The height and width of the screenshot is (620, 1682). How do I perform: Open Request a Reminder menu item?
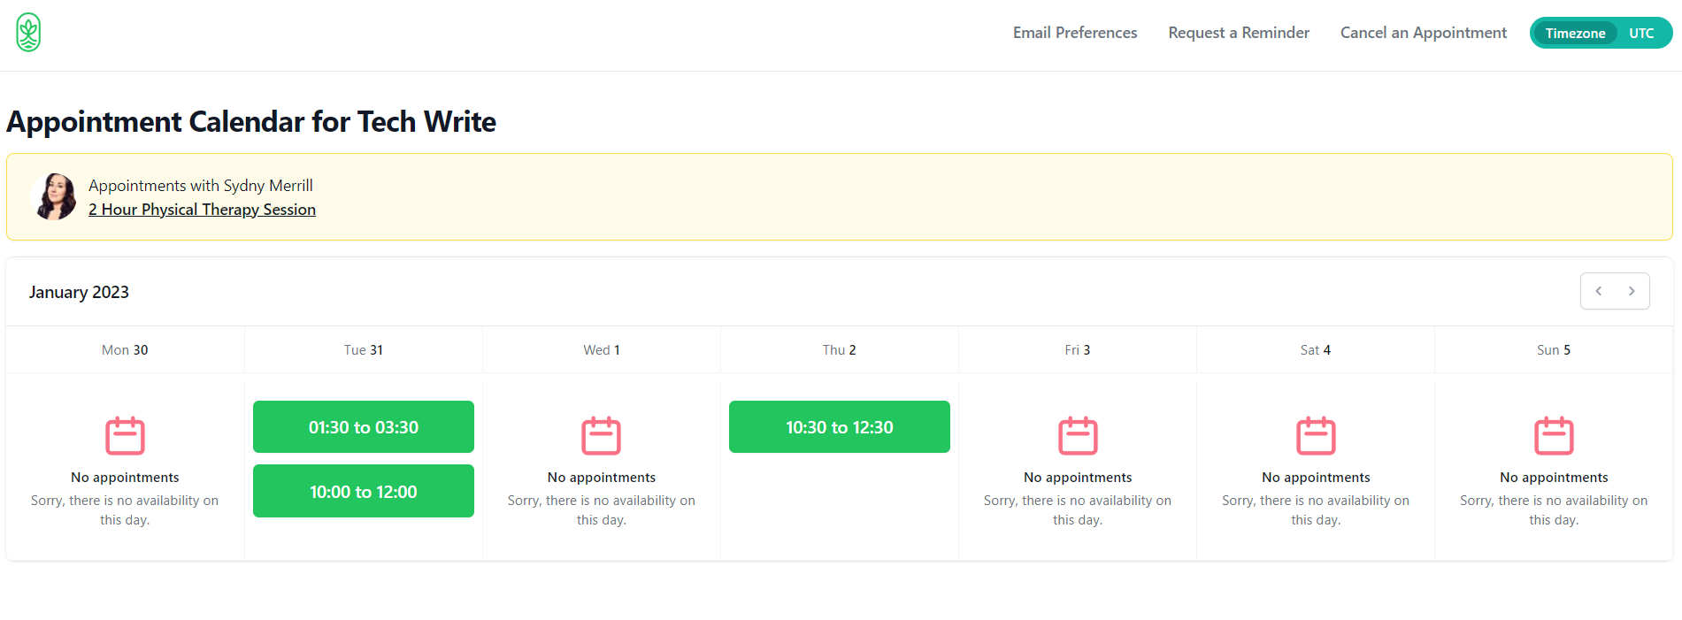[1238, 33]
